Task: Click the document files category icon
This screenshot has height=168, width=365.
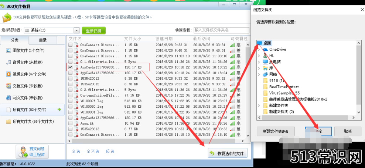Action: (8, 86)
